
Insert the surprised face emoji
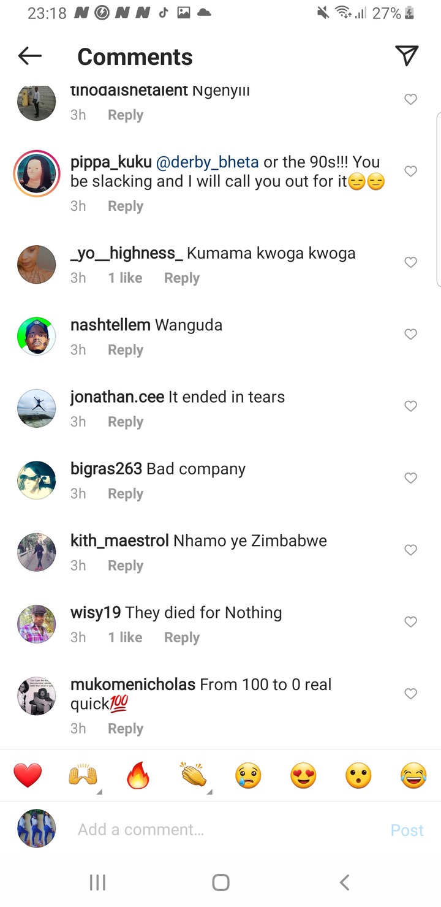tap(358, 776)
